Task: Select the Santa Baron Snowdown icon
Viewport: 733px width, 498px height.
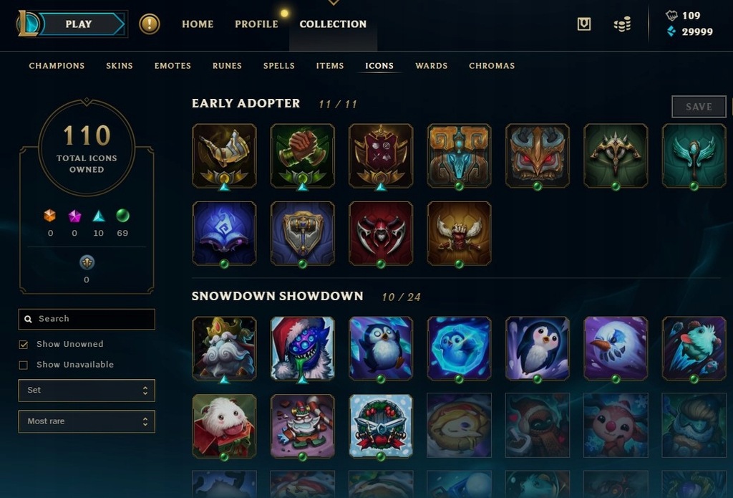Action: pos(303,349)
